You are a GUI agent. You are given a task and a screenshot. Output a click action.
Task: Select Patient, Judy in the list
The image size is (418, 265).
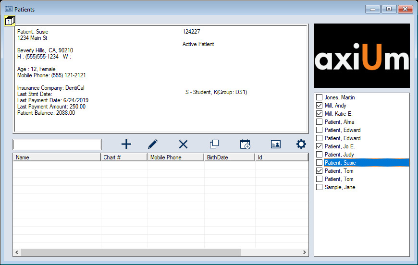(x=340, y=155)
